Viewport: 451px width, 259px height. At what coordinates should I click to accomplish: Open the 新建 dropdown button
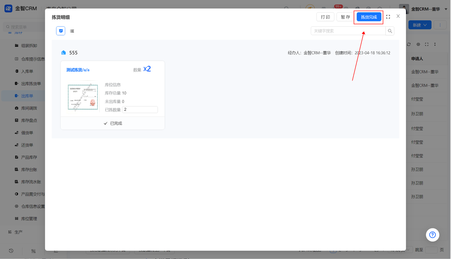click(x=420, y=25)
